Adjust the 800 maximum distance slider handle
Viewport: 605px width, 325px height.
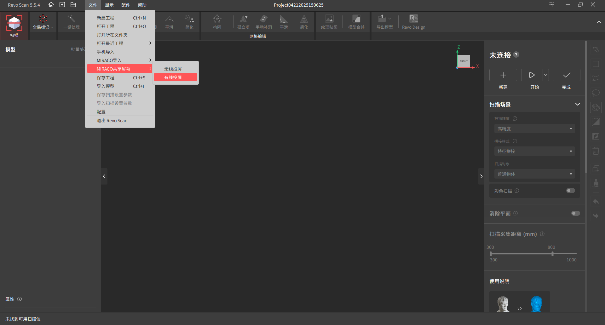pos(552,254)
